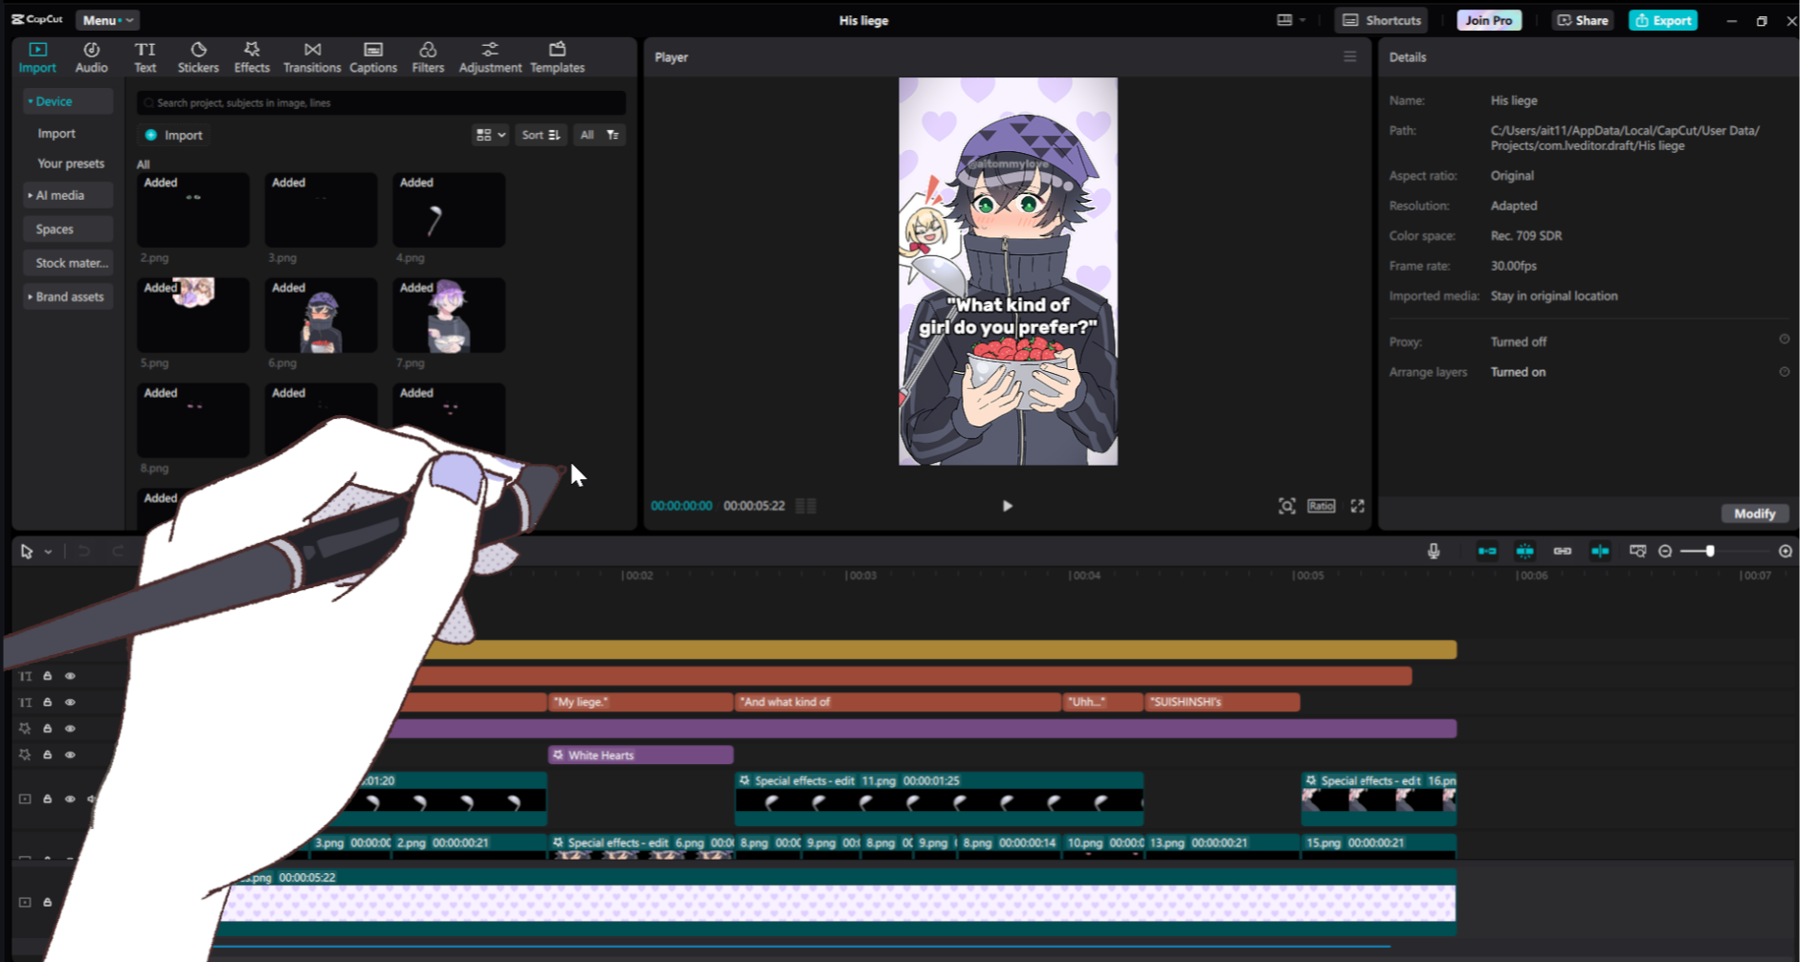Select the 7.png media thumbnail
This screenshot has width=1800, height=962.
[x=449, y=316]
